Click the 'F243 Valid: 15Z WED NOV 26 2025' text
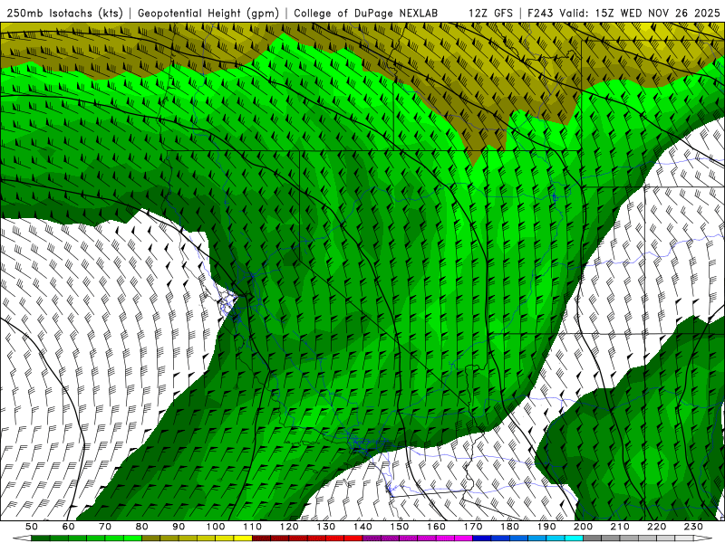The image size is (725, 543). pyautogui.click(x=623, y=14)
